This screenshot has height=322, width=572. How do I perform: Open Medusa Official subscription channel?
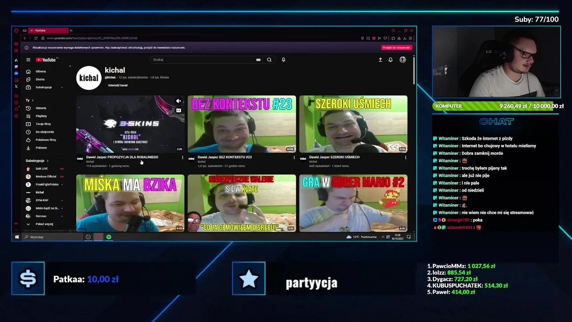point(46,177)
